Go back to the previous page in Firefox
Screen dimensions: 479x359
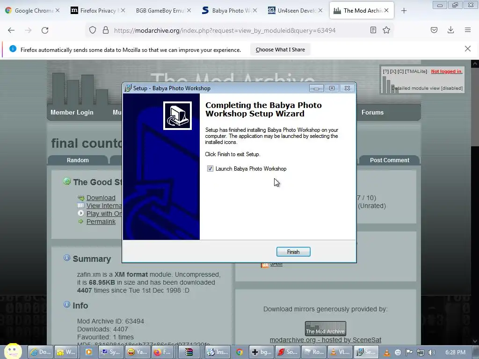point(11,30)
